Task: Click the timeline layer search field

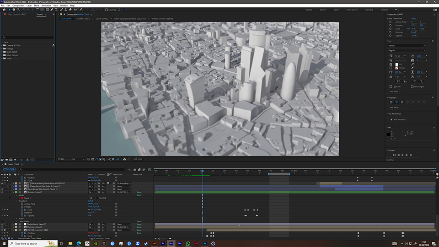Action: (72, 169)
